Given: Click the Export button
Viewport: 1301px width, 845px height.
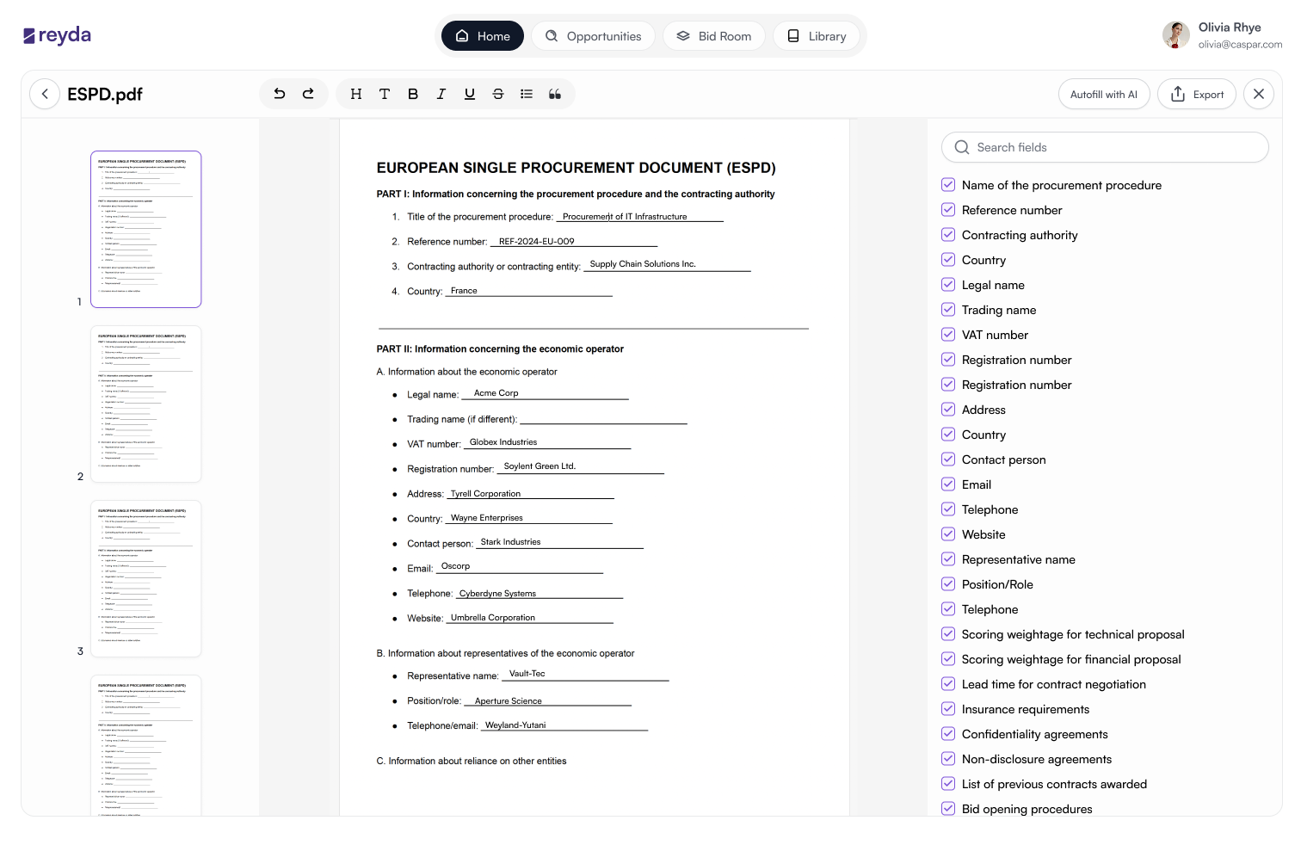Looking at the screenshot, I should pos(1197,94).
